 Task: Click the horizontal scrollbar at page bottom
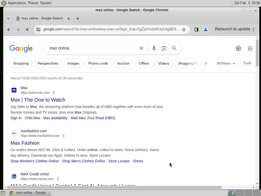[x=114, y=188]
